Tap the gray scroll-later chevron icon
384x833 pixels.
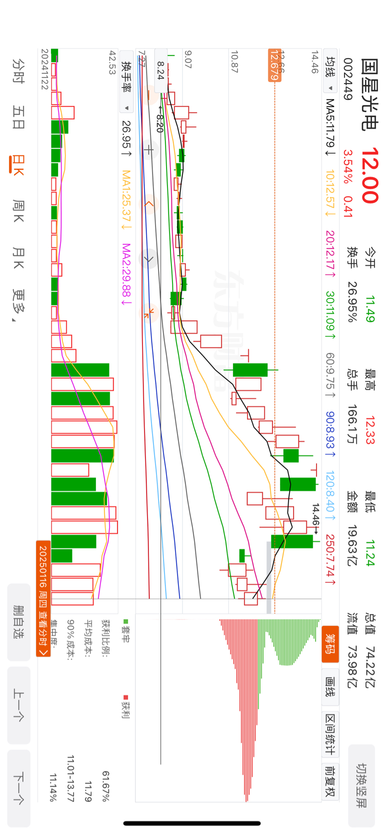[x=149, y=259]
